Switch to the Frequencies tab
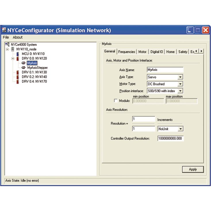This screenshot has width=211, height=211. pos(126,52)
